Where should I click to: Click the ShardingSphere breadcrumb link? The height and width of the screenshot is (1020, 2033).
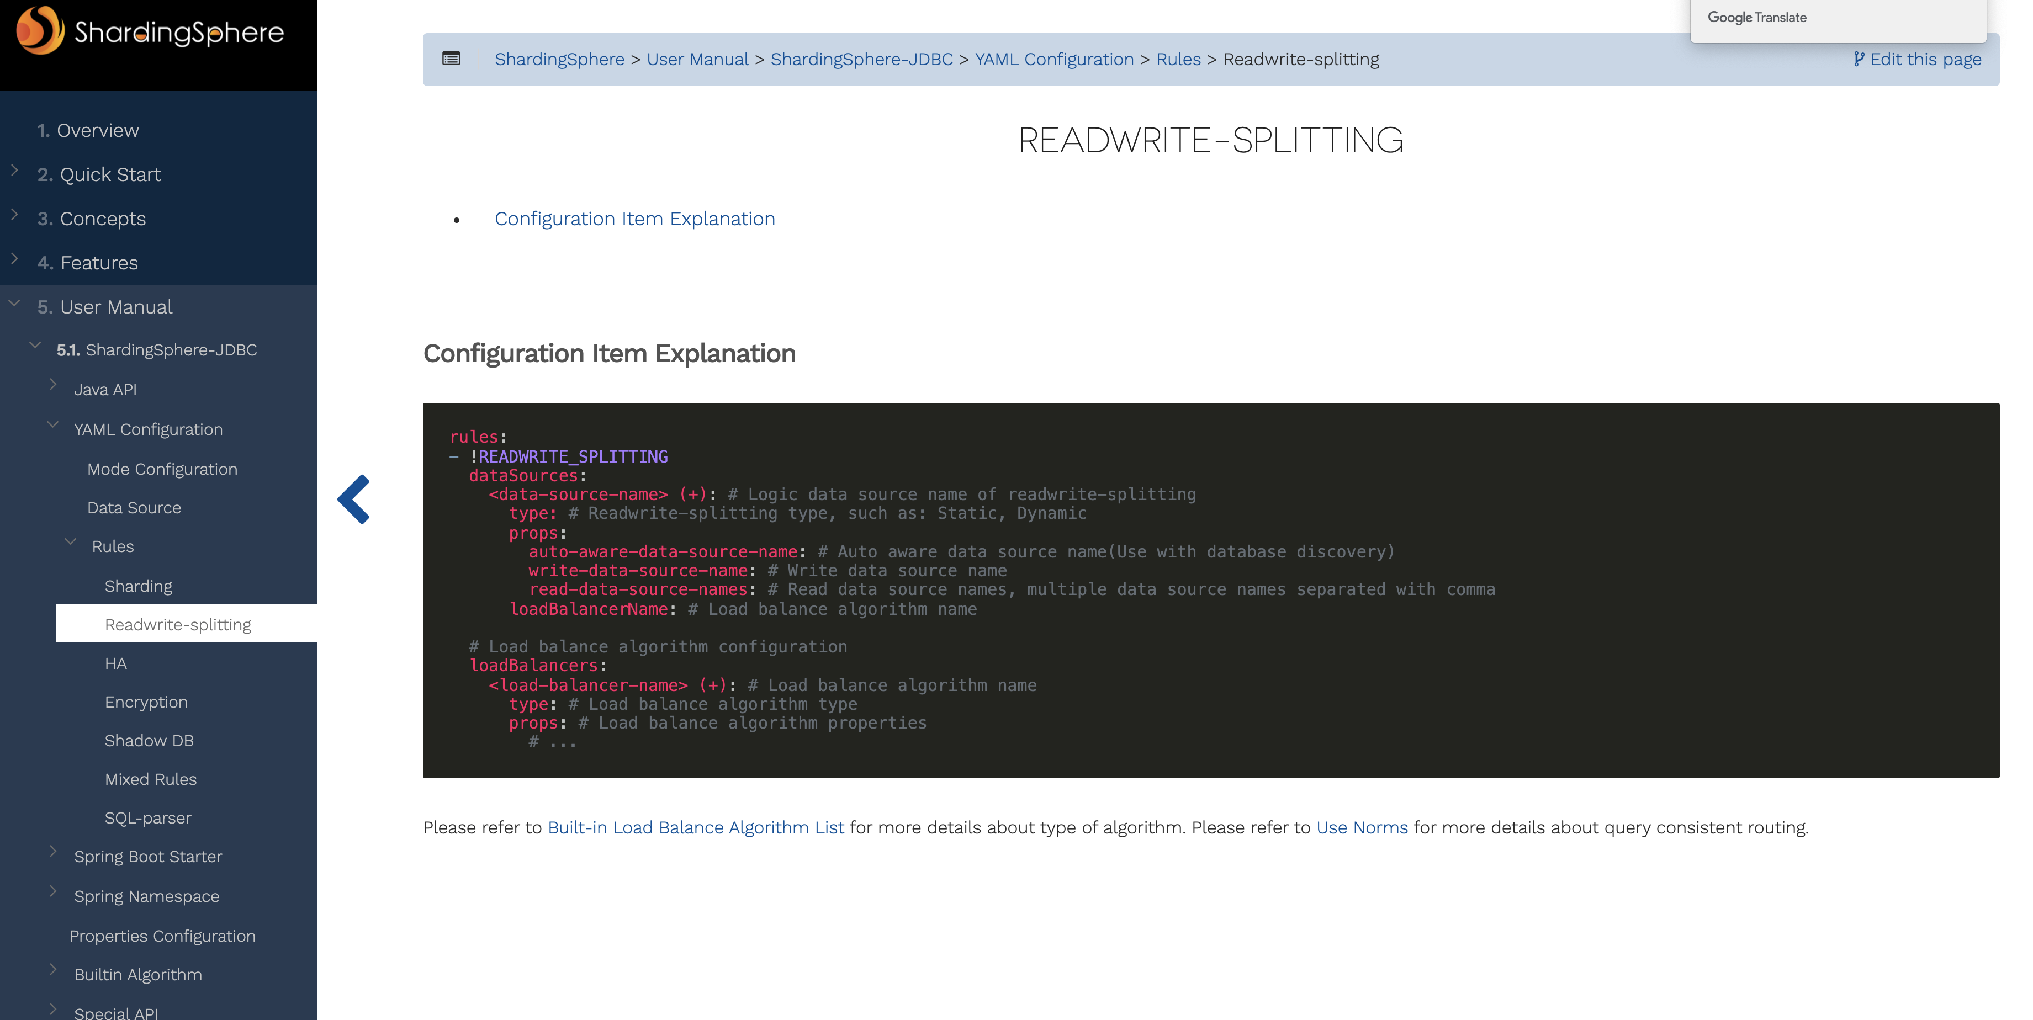point(559,59)
